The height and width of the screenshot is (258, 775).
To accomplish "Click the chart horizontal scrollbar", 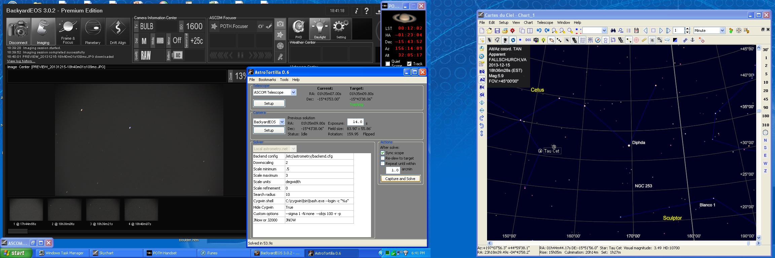I will point(622,243).
